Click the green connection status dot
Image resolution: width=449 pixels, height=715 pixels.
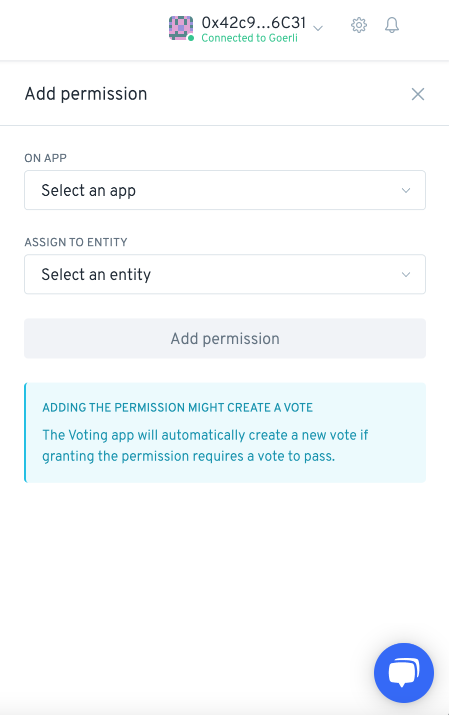tap(190, 38)
